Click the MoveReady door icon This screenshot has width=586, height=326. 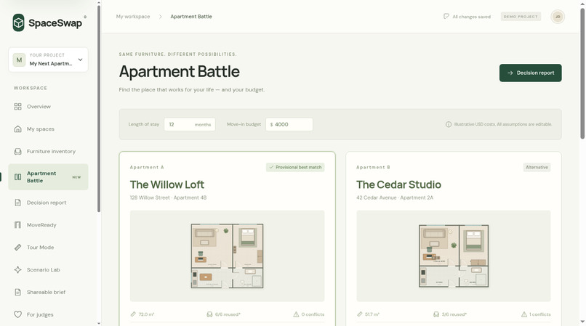17,225
